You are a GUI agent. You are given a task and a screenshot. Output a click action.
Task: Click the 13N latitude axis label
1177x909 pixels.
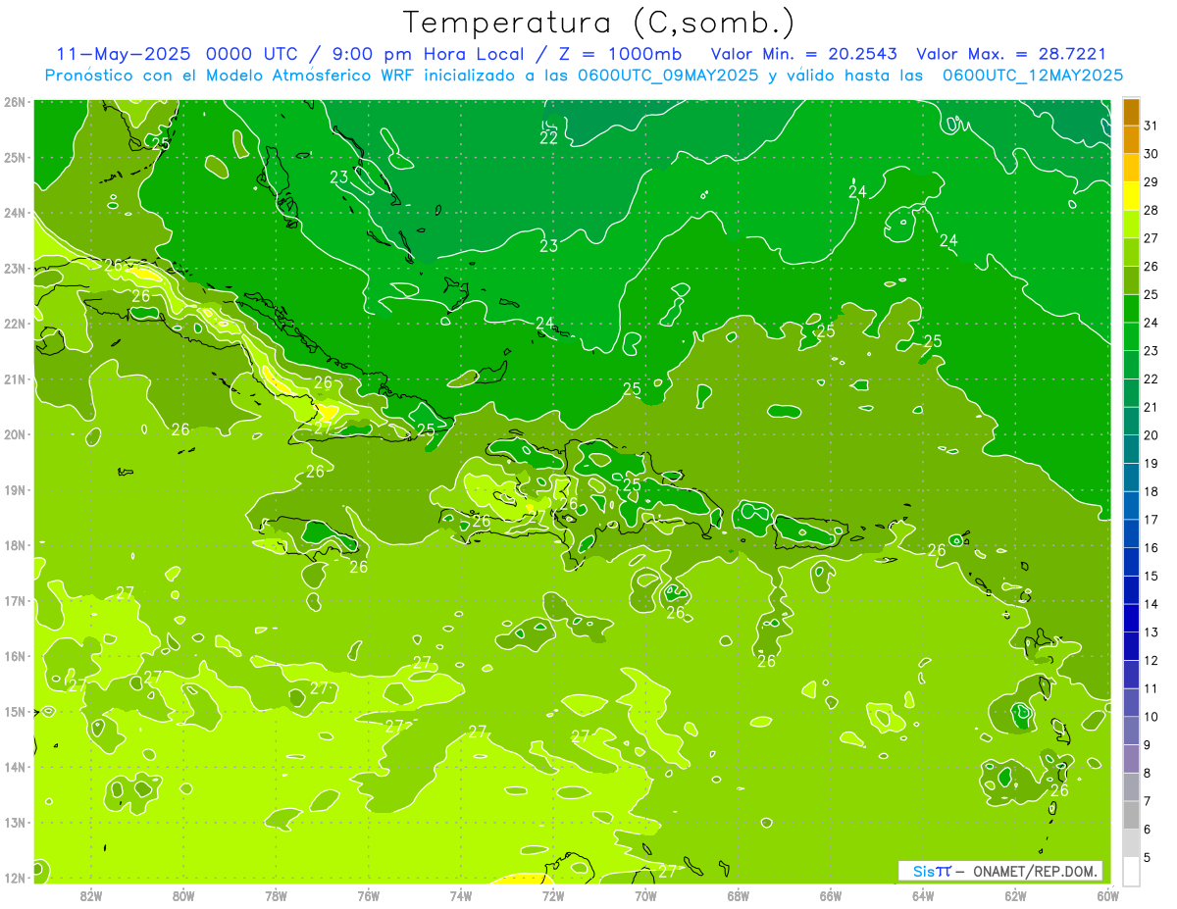click(x=15, y=823)
